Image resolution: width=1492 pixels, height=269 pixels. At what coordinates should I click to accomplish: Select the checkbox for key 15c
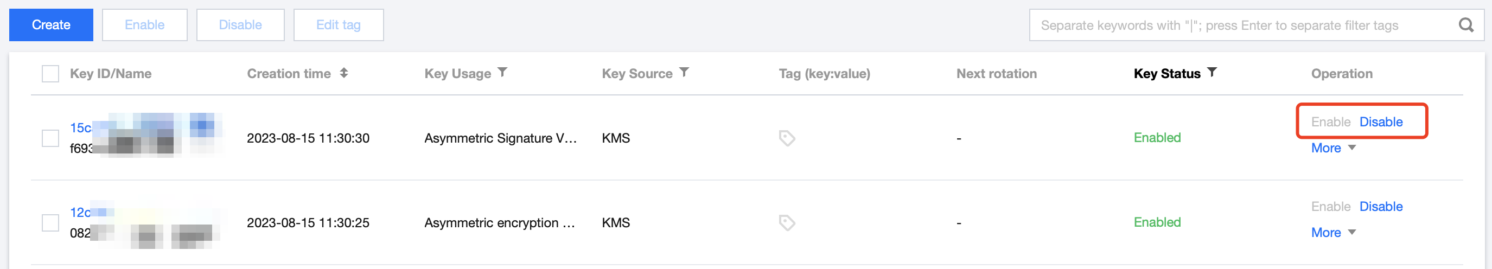[x=50, y=138]
